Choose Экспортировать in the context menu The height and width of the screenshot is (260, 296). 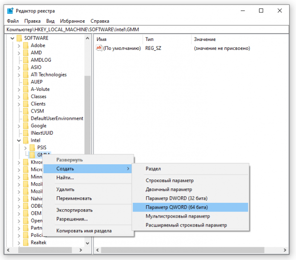(x=88, y=210)
